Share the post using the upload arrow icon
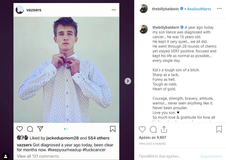 coord(164,129)
